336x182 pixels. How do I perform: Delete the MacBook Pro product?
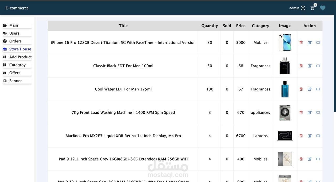[301, 136]
